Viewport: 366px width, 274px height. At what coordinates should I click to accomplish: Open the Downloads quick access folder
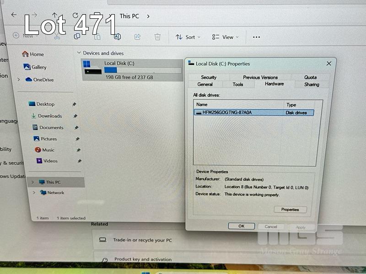[49, 116]
